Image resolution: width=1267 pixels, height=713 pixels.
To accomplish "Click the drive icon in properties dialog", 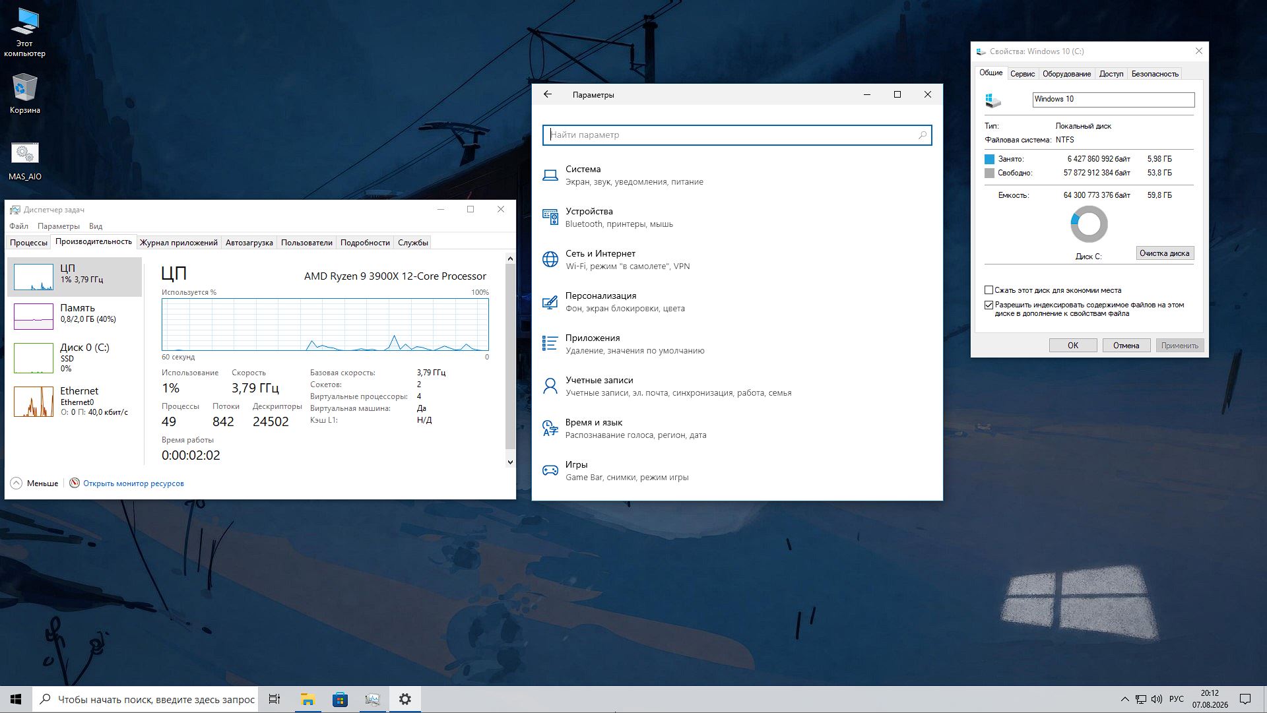I will [992, 100].
